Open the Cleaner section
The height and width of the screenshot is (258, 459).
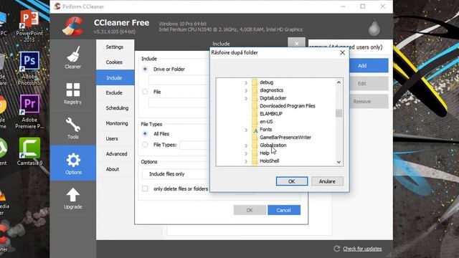(x=73, y=57)
